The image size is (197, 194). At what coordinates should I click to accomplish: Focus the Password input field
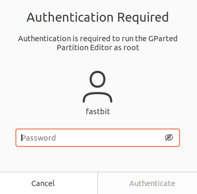(97, 137)
